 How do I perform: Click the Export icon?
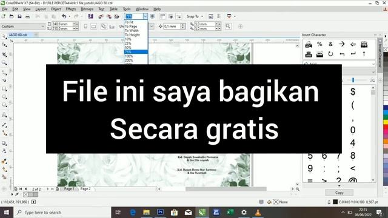point(109,16)
